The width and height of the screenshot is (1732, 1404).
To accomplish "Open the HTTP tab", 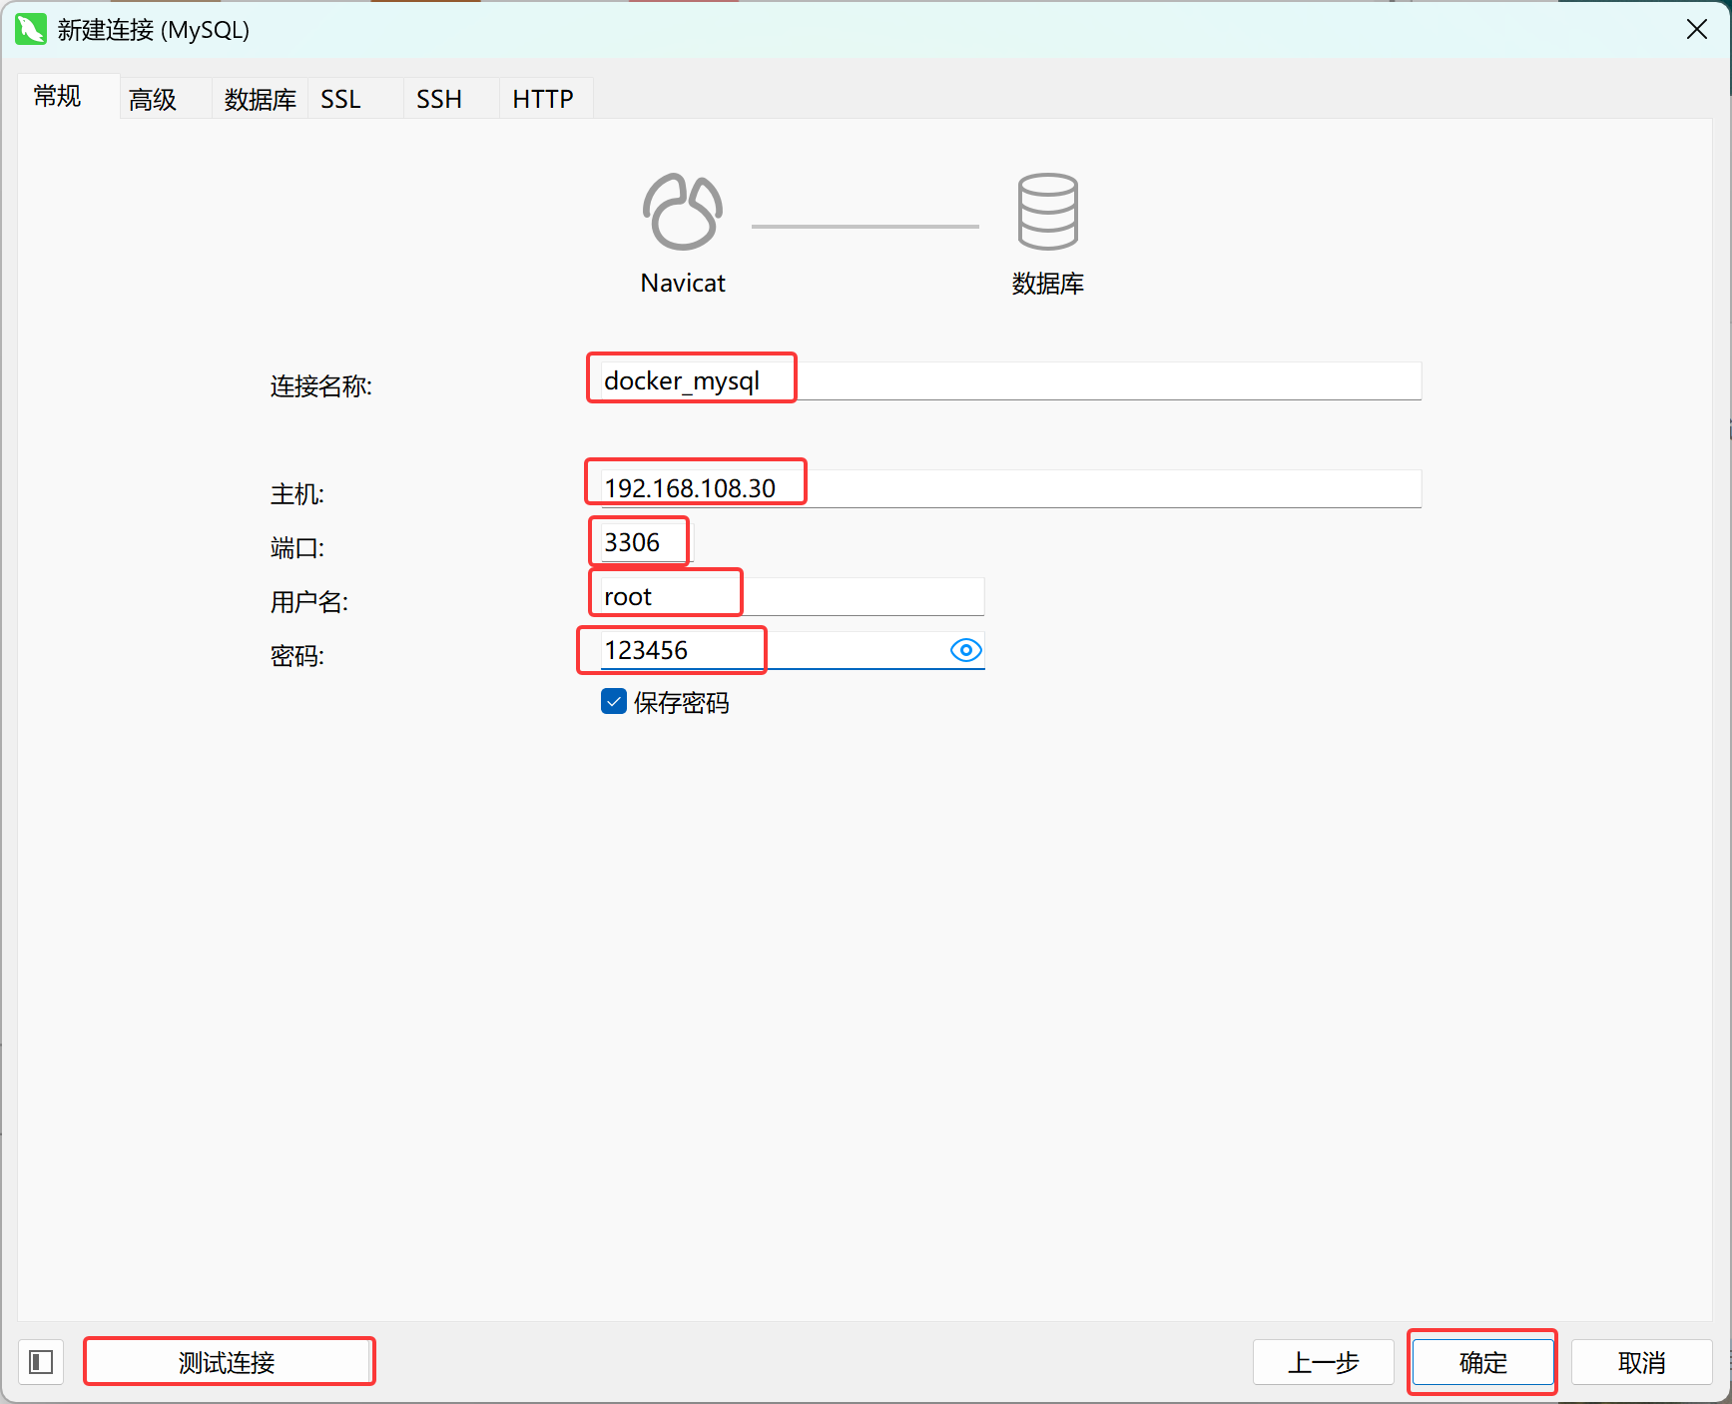I will click(x=546, y=99).
